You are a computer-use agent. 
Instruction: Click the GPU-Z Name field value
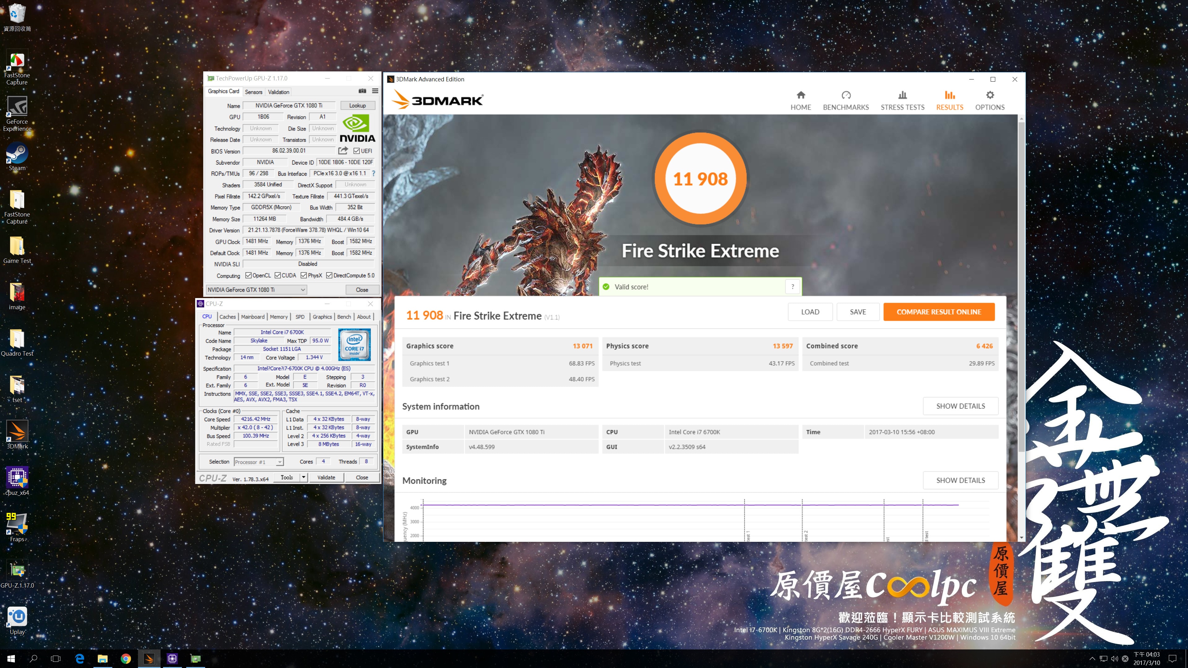[289, 105]
